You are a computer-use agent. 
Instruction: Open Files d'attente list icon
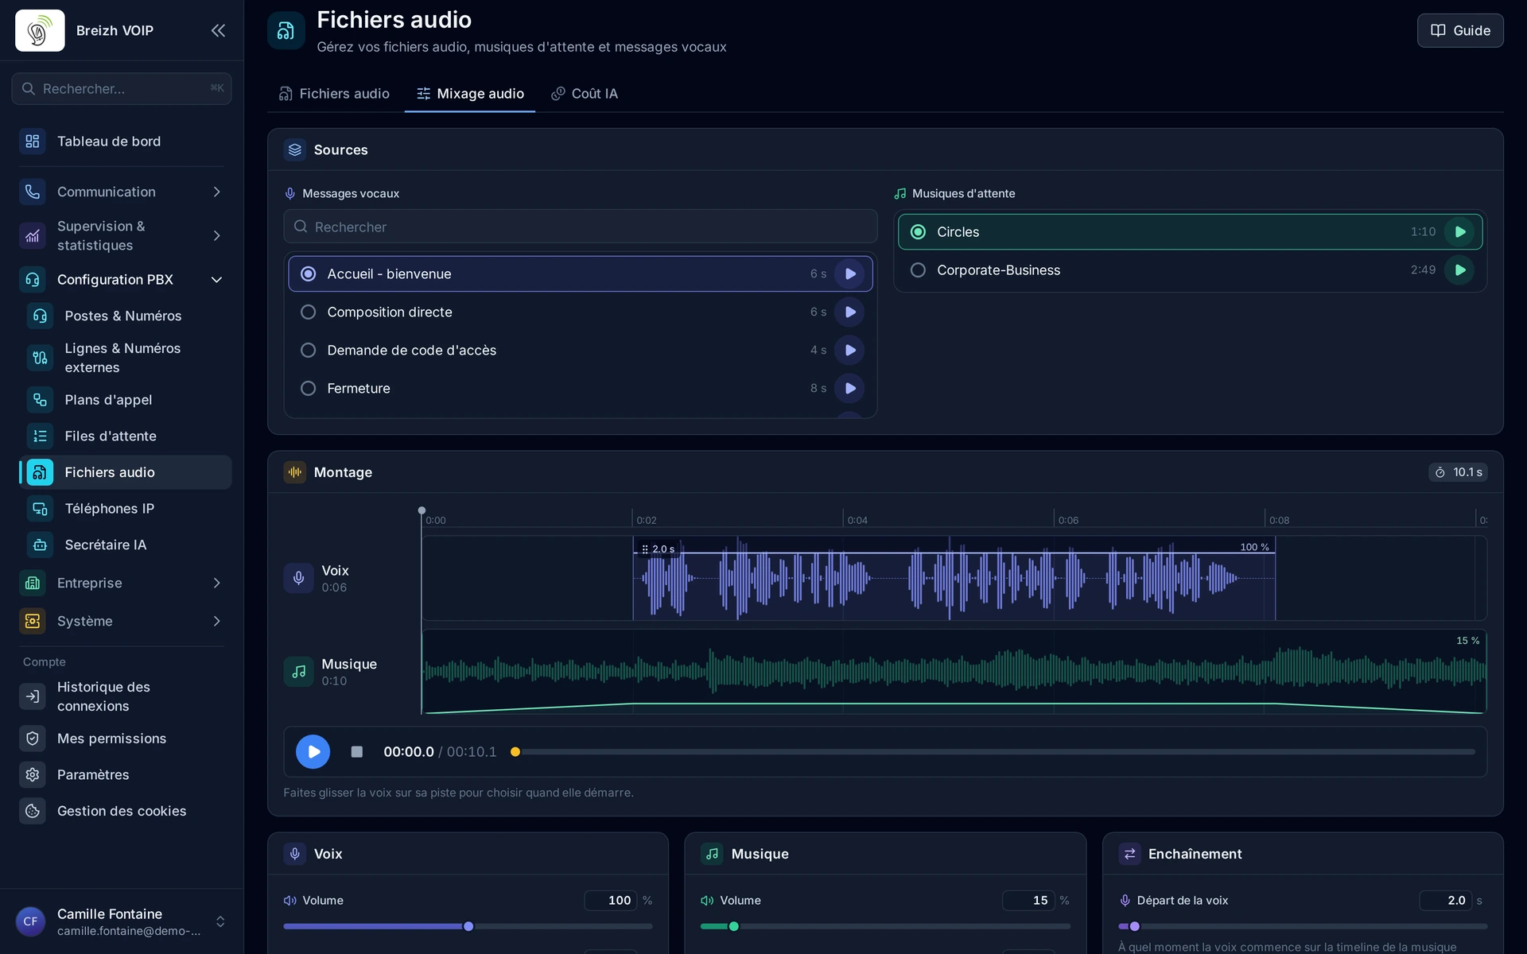click(40, 436)
